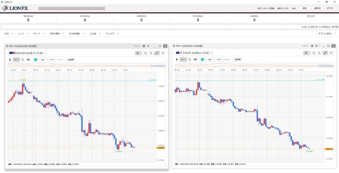
Task: Click the move handle icon on EUR/USD chart title
Action: click(7, 46)
